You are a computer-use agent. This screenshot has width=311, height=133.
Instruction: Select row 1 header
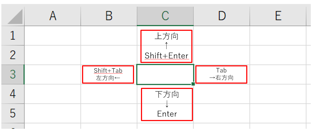coord(13,36)
